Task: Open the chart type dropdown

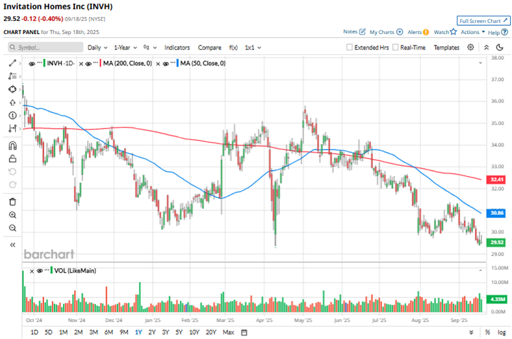Action: tap(150, 48)
